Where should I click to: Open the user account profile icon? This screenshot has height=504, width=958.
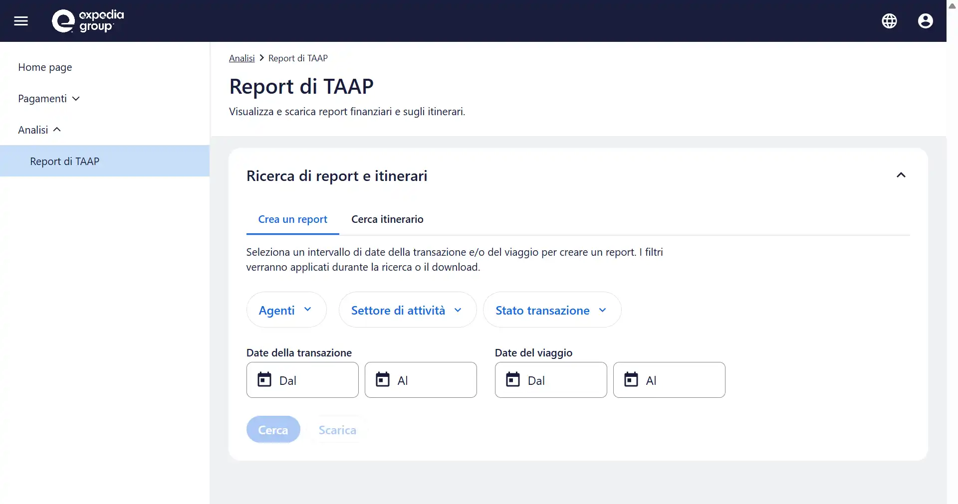(925, 21)
